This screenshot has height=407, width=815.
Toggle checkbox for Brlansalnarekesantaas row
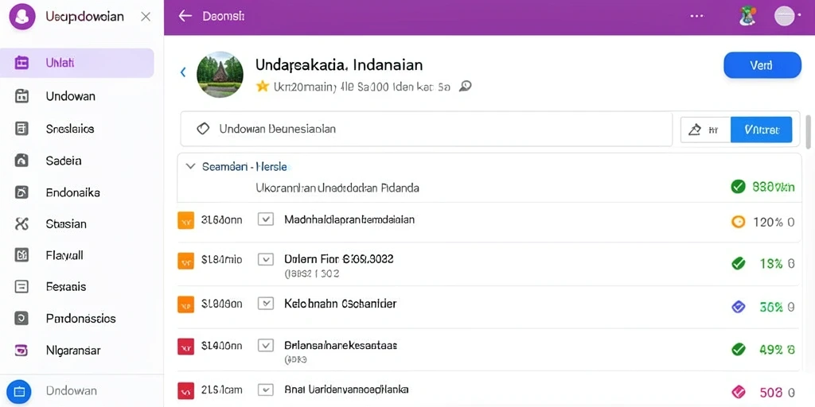pos(266,345)
